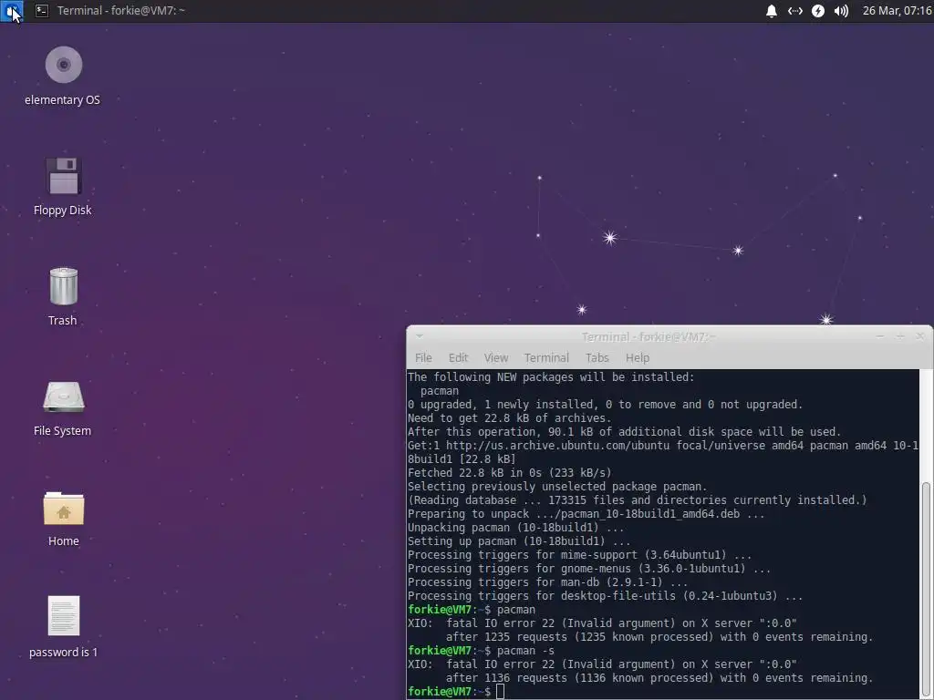The width and height of the screenshot is (934, 700).
Task: Click the 'pacman -s' command line
Action: (x=482, y=651)
